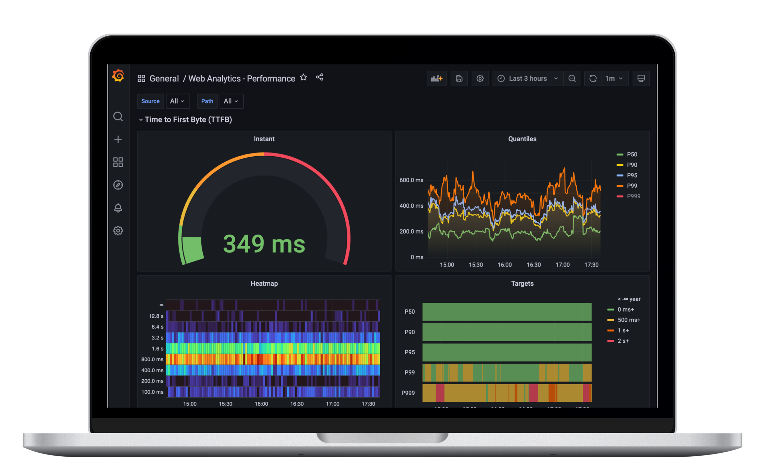This screenshot has width=765, height=472.
Task: Open the alerting bell icon
Action: tap(118, 208)
